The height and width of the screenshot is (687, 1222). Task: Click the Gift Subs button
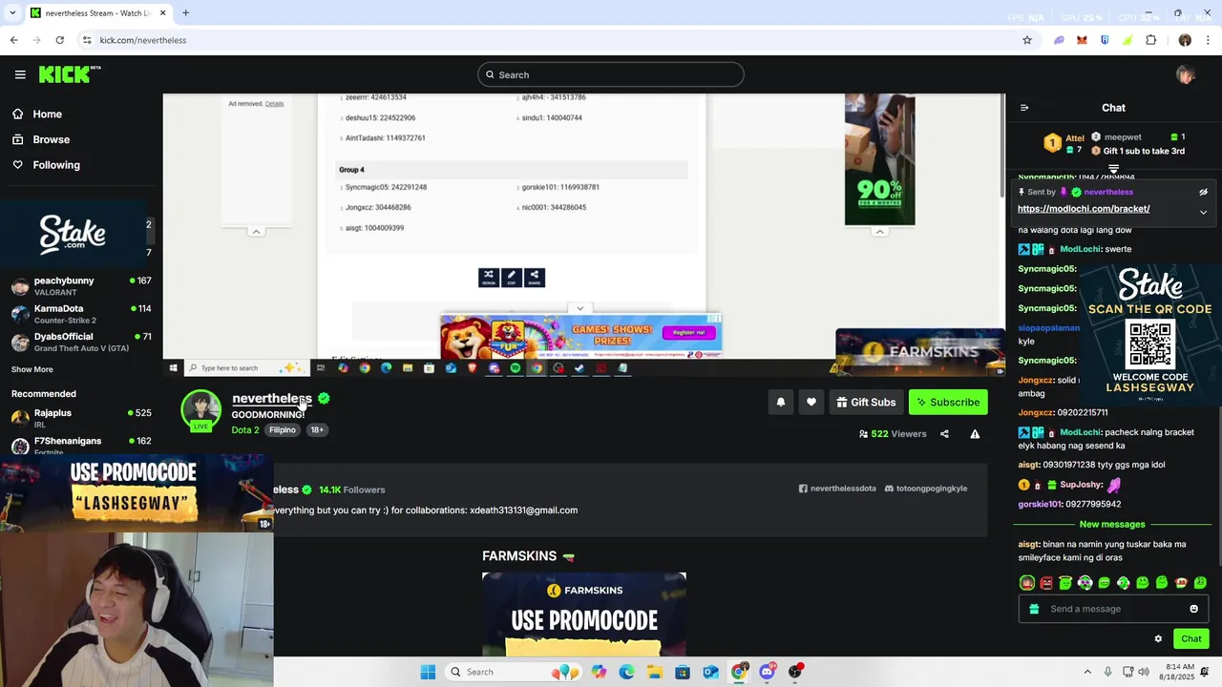866,402
